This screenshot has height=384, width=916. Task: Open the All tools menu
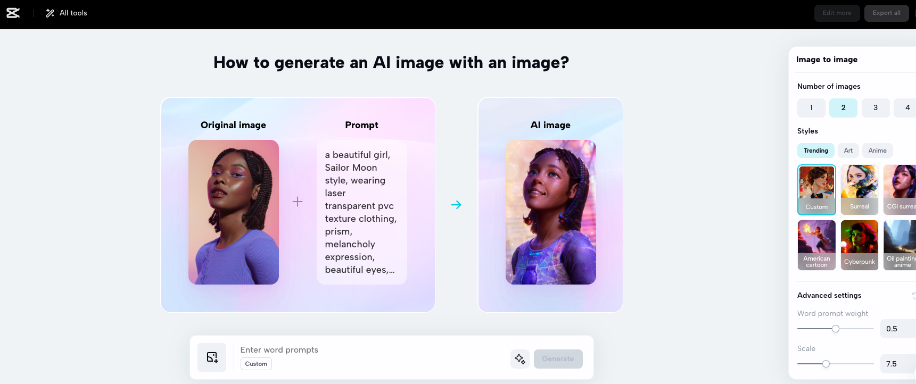[x=67, y=13]
